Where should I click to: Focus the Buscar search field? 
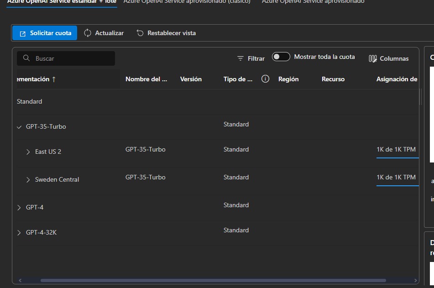point(66,58)
